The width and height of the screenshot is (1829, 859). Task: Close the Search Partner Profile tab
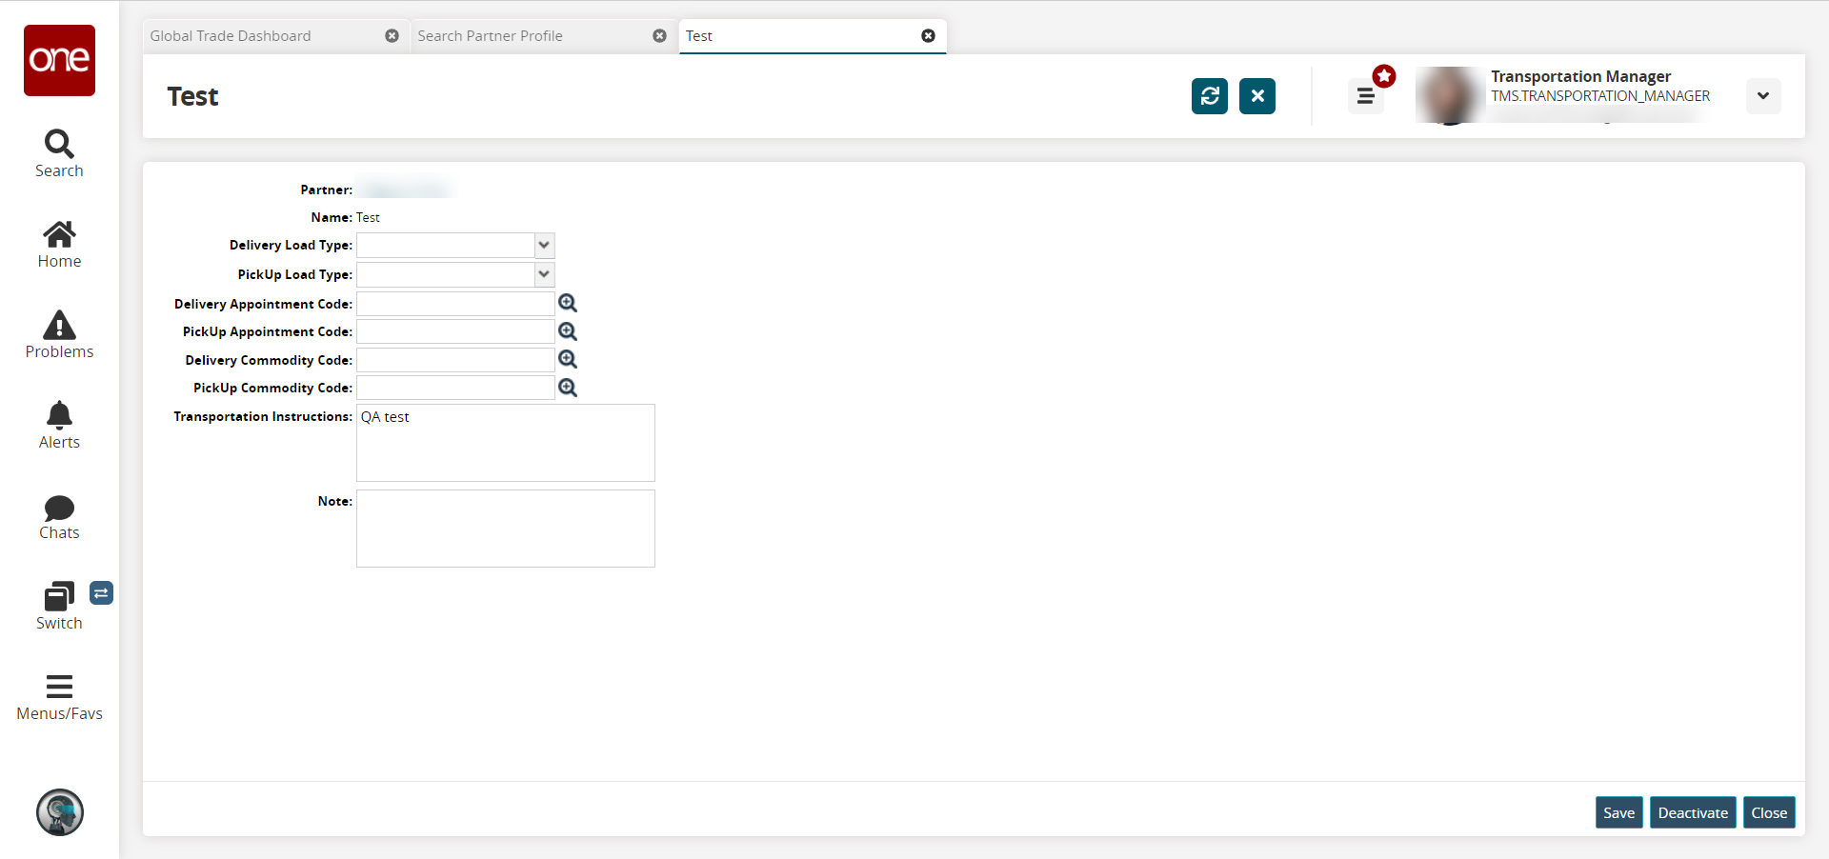tap(659, 36)
